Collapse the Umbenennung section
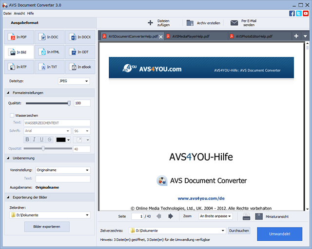This screenshot has width=312, height=249. (x=8, y=158)
